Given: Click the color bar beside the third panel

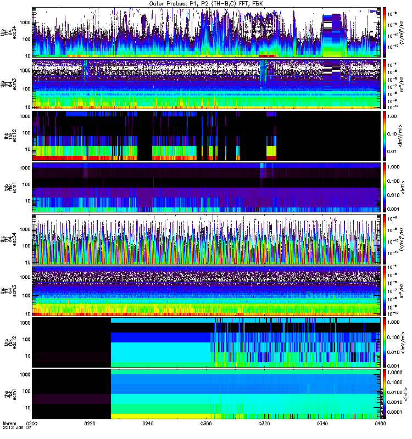Looking at the screenshot, I should coord(386,135).
